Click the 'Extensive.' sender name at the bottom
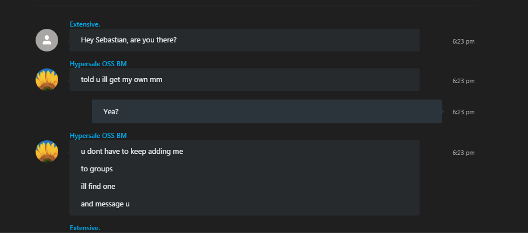Viewport: 528px width, 233px height. (x=85, y=228)
